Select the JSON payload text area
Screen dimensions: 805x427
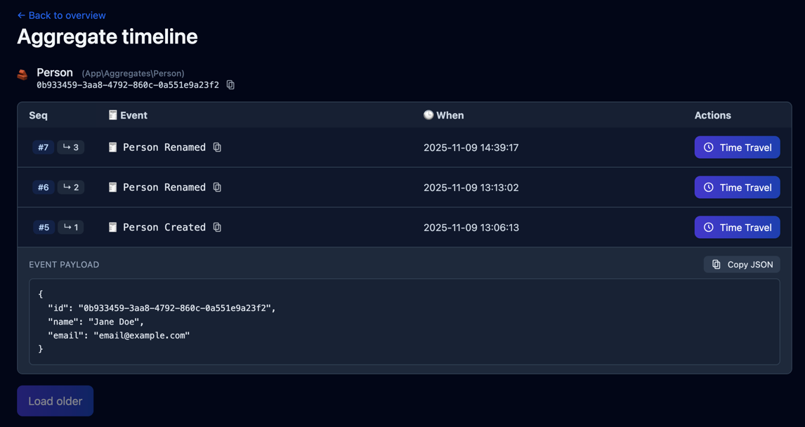(x=404, y=322)
